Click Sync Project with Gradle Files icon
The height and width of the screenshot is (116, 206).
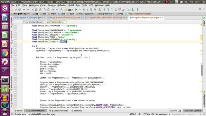pyautogui.click(x=104, y=10)
